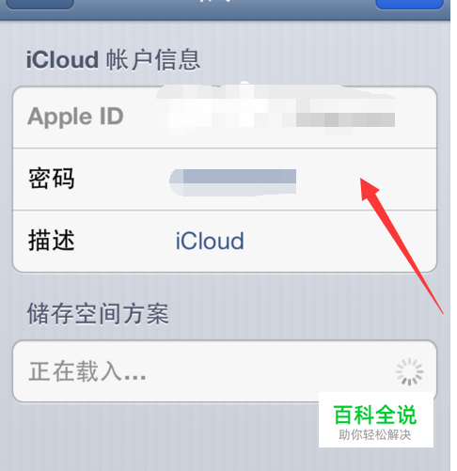
Task: Open the 正在载入... storage plan row
Action: tap(225, 371)
